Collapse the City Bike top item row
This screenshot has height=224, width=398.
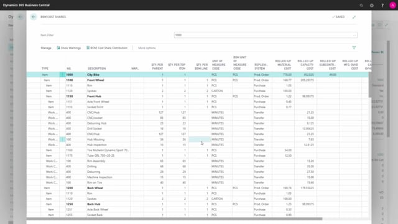[45, 75]
